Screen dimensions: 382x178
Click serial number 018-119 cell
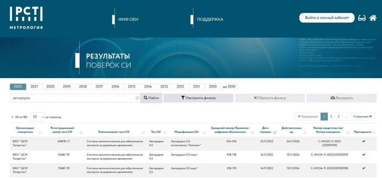pyautogui.click(x=231, y=168)
